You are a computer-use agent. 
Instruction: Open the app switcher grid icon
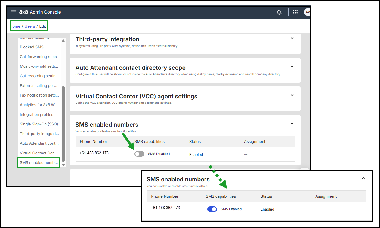point(295,12)
